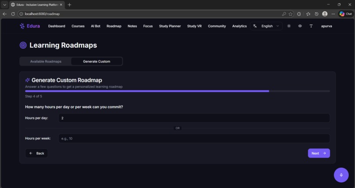Open browser history clock icon

click(317, 14)
